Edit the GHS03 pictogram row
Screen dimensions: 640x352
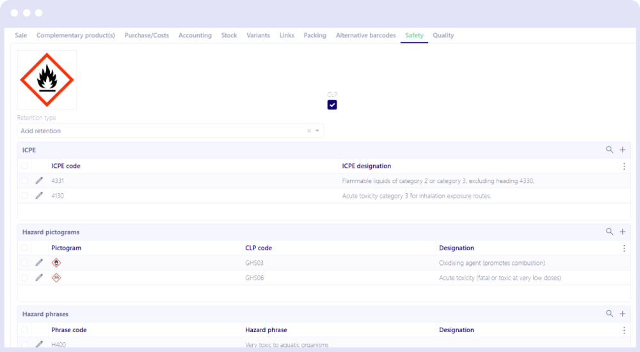[39, 262]
